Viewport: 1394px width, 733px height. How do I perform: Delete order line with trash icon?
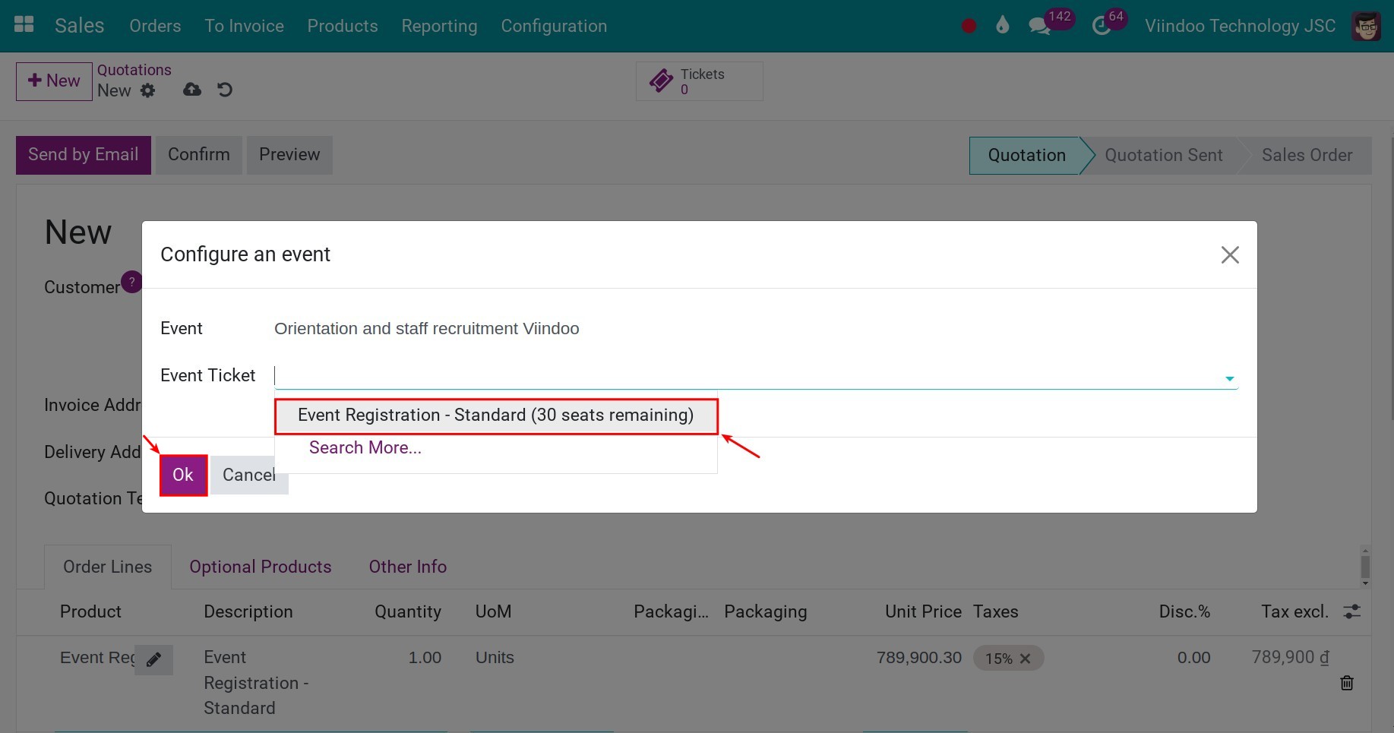[x=1347, y=683]
